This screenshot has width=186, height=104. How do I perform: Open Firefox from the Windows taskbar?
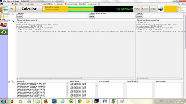46,101
